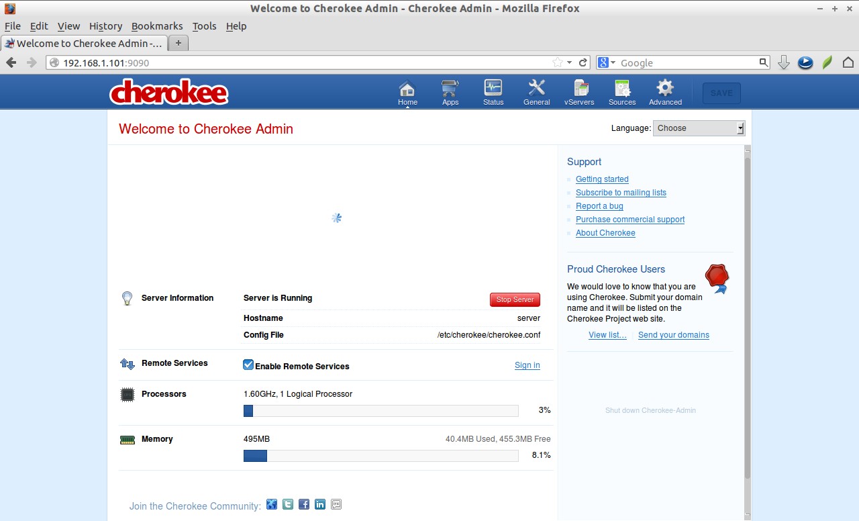Open the Cherokee LinkedIn icon
The width and height of the screenshot is (859, 521).
(320, 504)
